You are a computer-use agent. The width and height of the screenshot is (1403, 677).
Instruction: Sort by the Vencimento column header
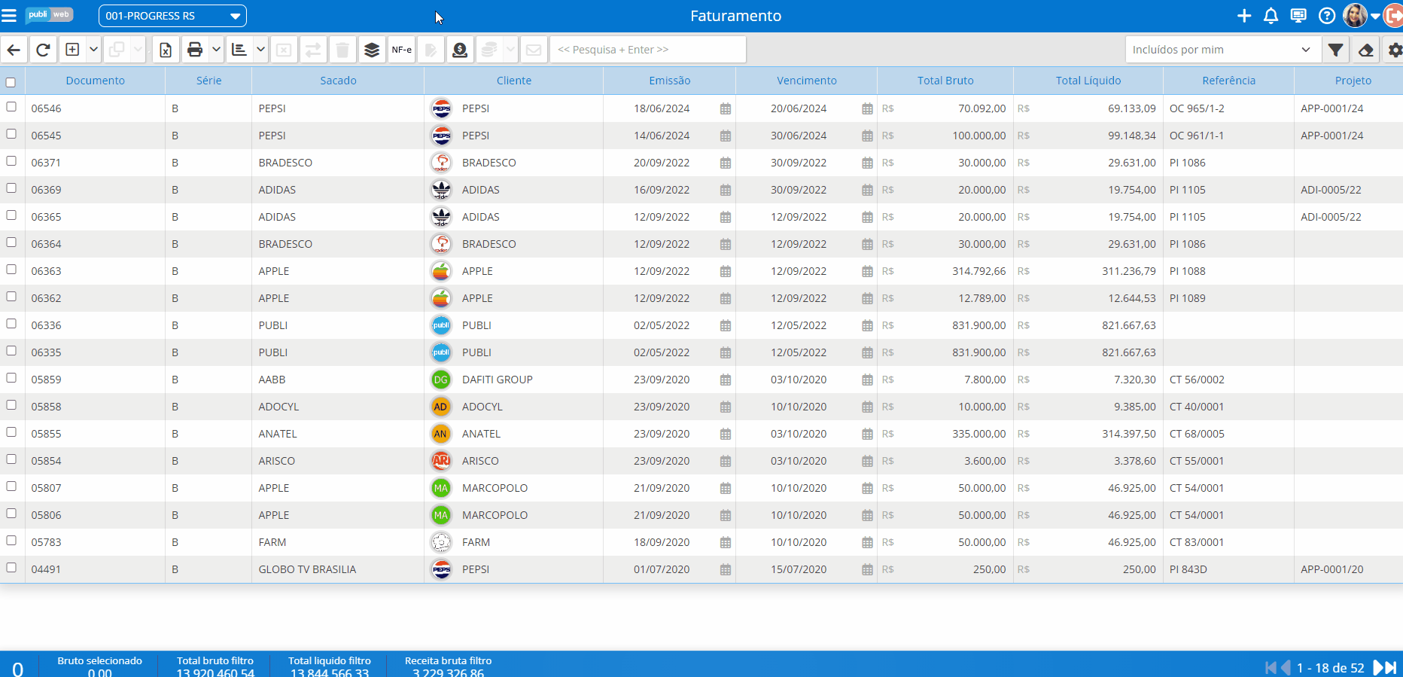(807, 81)
